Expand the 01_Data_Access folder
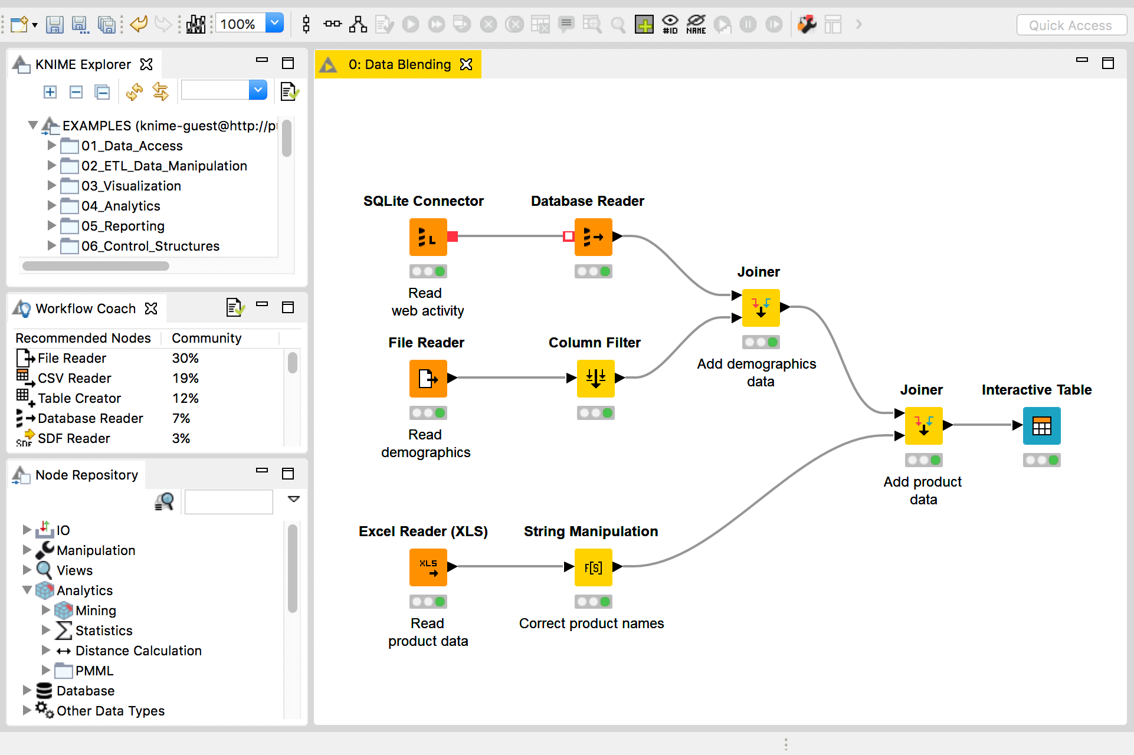This screenshot has width=1134, height=755. click(x=51, y=146)
